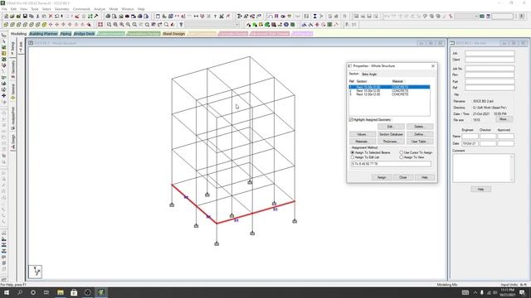Switch to the Steel Design tab

click(173, 34)
